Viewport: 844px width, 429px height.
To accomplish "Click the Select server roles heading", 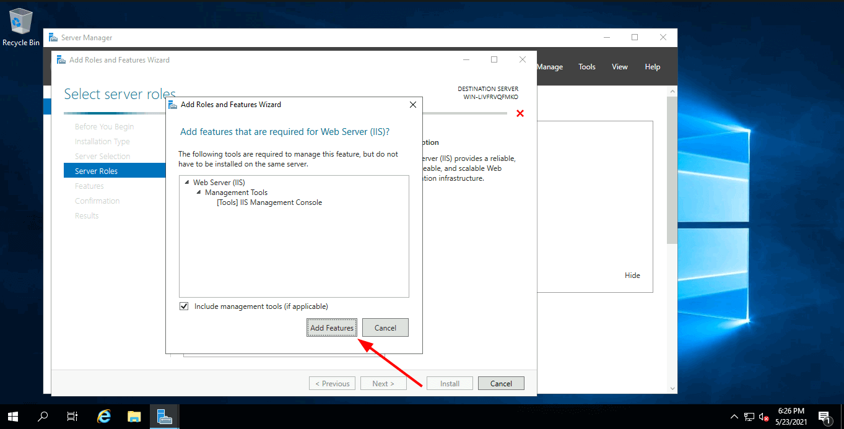I will click(120, 94).
